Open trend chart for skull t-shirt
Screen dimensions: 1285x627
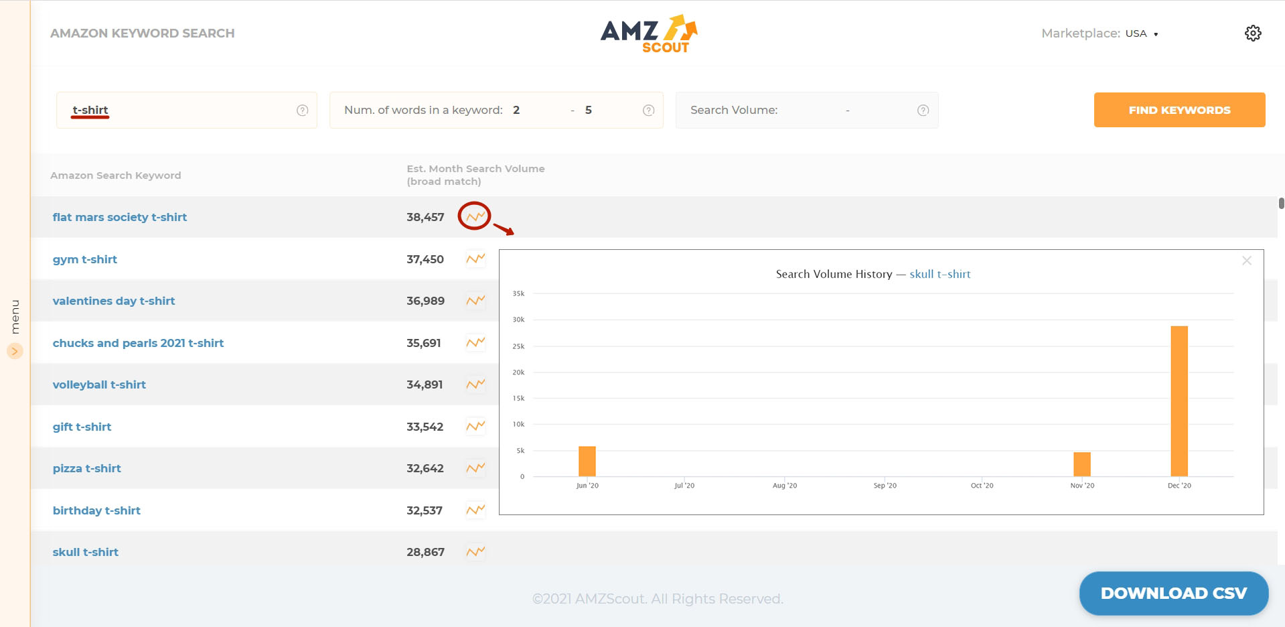[x=475, y=551]
